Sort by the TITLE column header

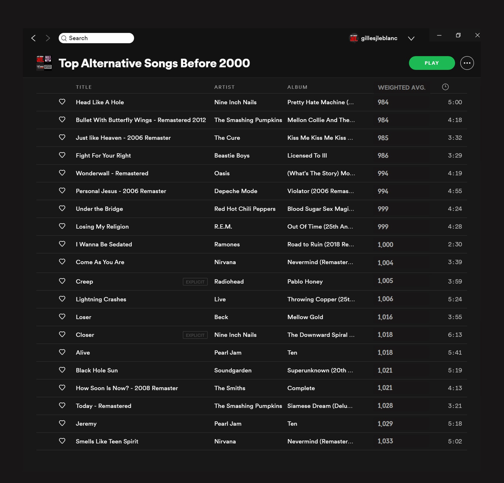pyautogui.click(x=84, y=87)
